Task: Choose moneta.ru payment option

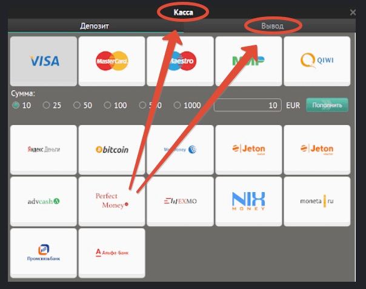Action: pyautogui.click(x=317, y=201)
